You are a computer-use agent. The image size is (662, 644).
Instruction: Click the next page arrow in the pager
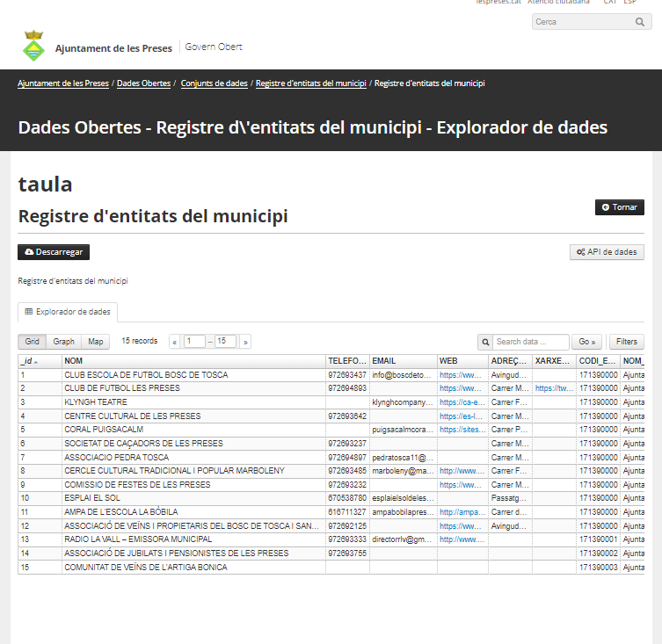(x=245, y=341)
